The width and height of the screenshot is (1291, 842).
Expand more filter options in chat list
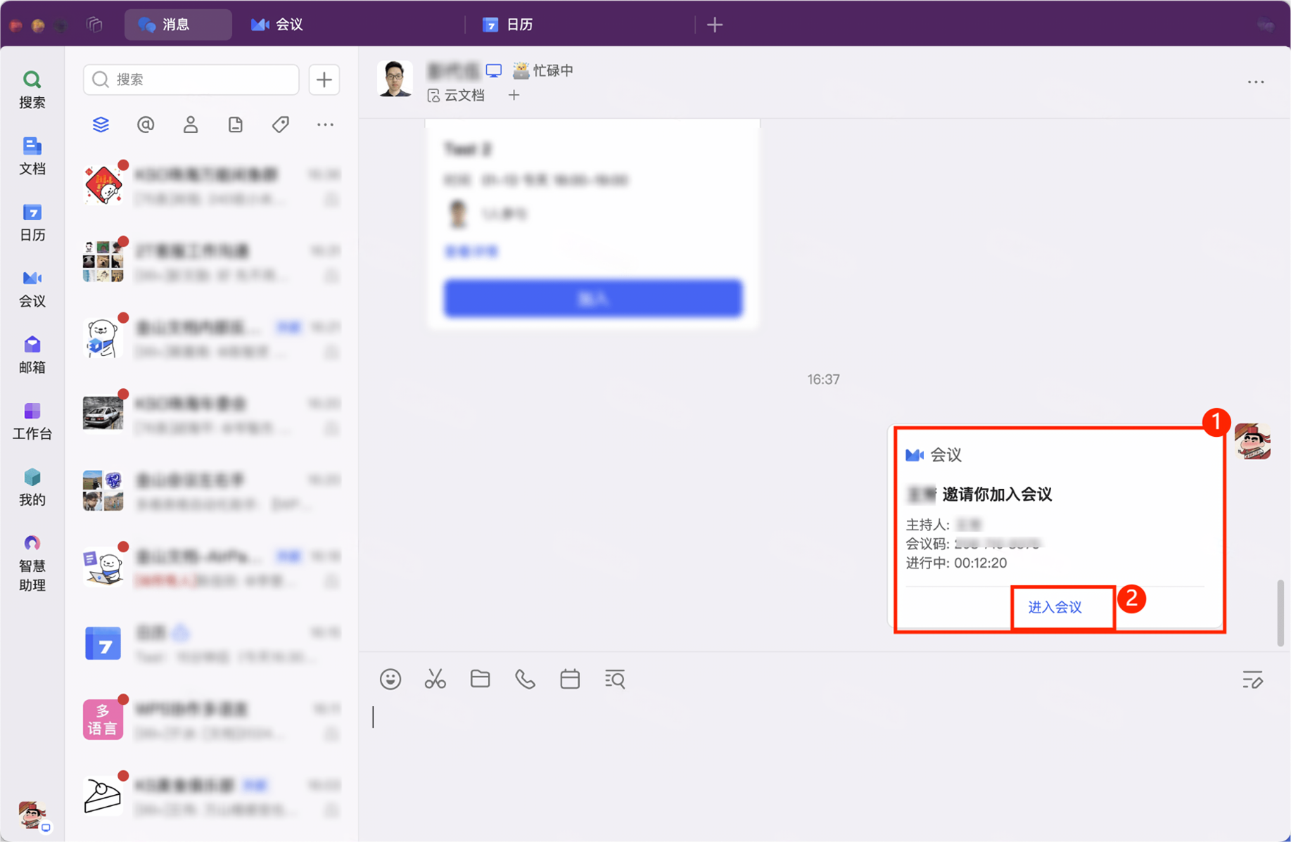coord(325,125)
